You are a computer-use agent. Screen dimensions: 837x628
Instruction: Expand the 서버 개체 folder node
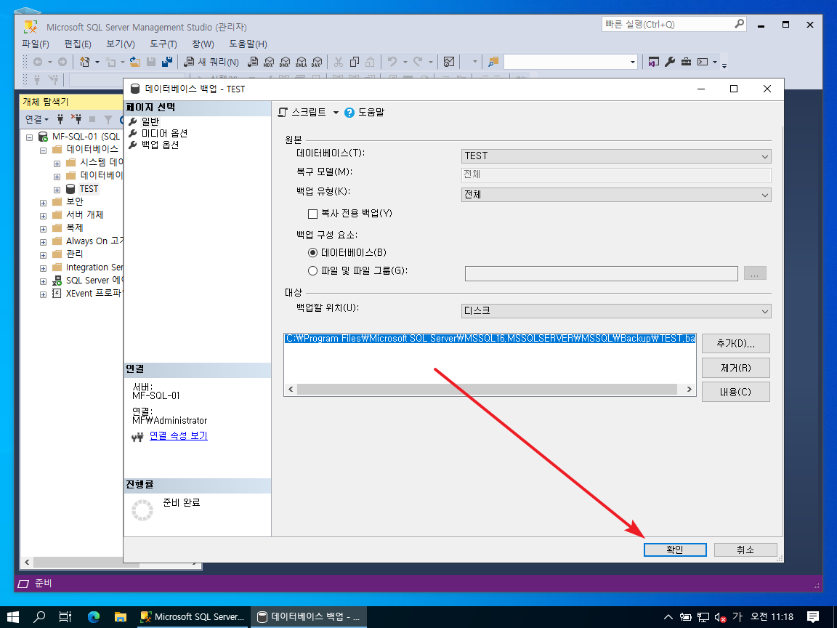(44, 216)
